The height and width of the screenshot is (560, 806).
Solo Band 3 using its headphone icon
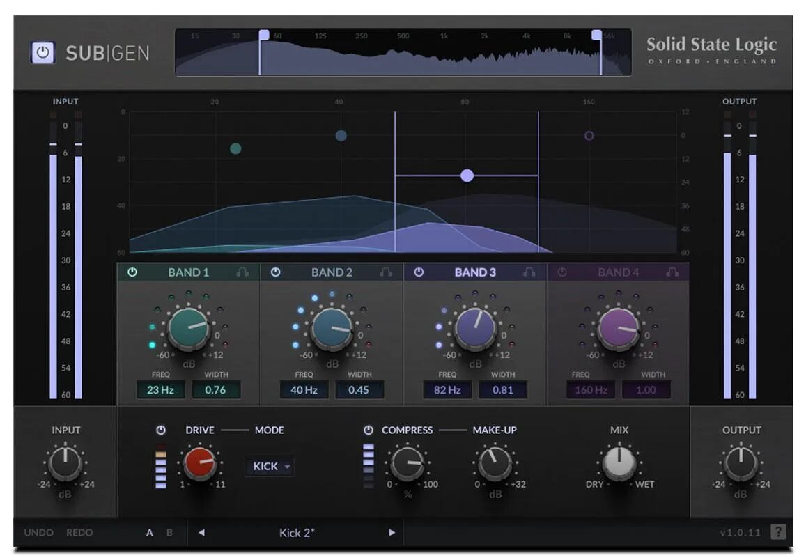527,272
